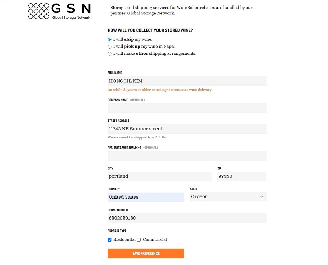
Task: Click the Street Address field
Action: click(x=187, y=129)
